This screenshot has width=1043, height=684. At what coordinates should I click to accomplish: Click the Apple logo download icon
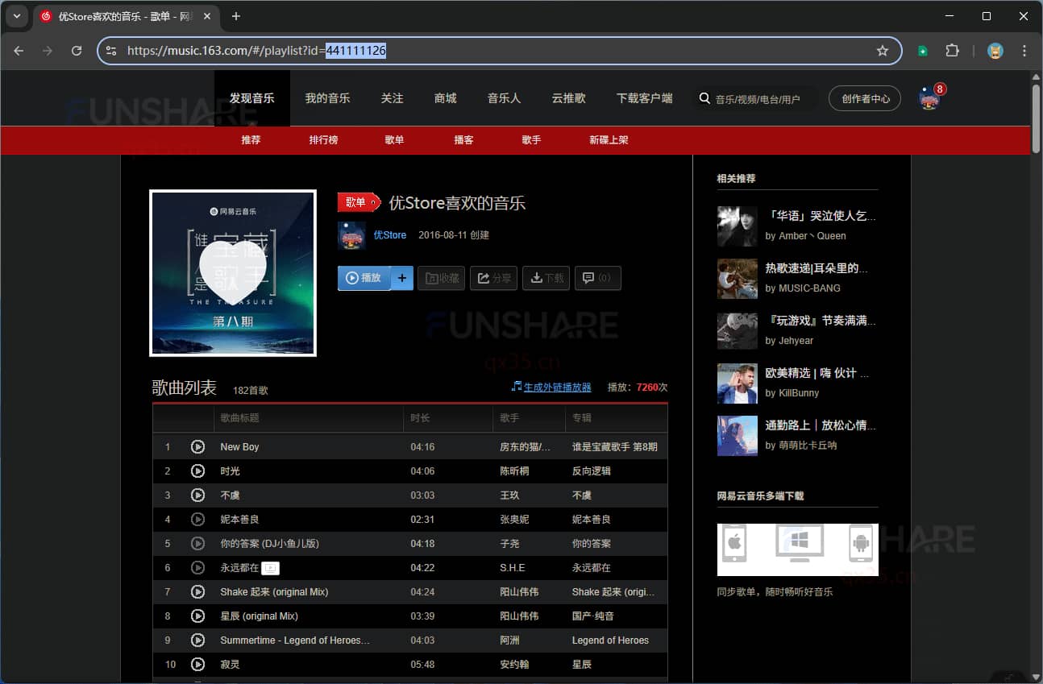[735, 544]
